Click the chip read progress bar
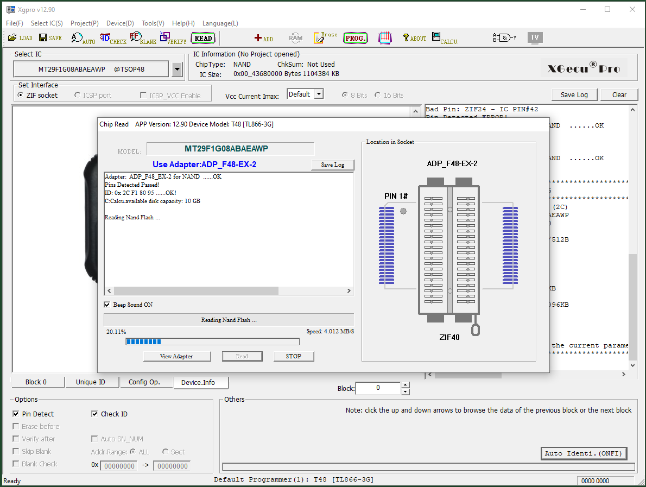 [213, 341]
